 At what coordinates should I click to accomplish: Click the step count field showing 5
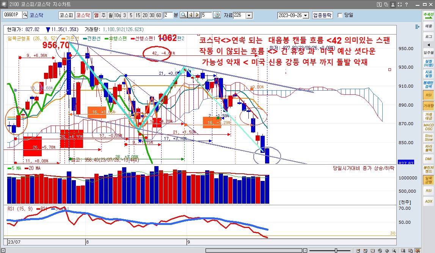coord(206,15)
